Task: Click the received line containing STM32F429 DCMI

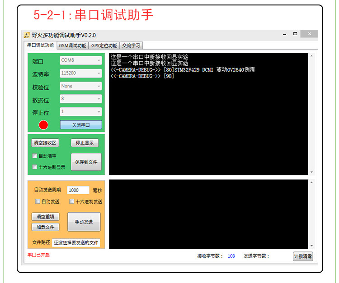Action: tap(183, 70)
